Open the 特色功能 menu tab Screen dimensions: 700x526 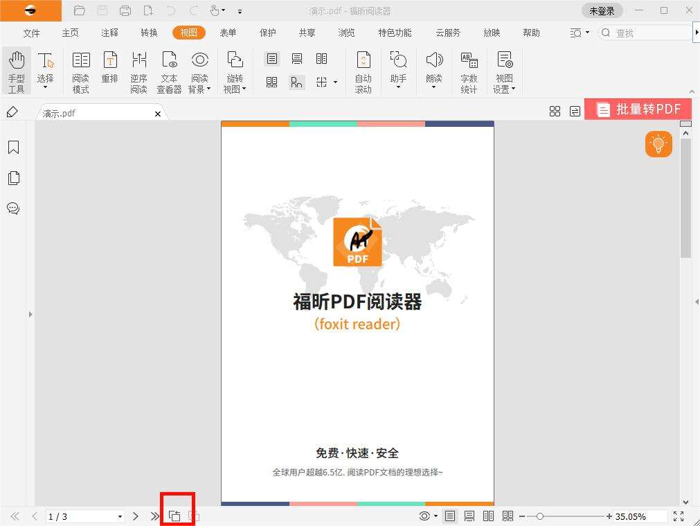tap(394, 33)
